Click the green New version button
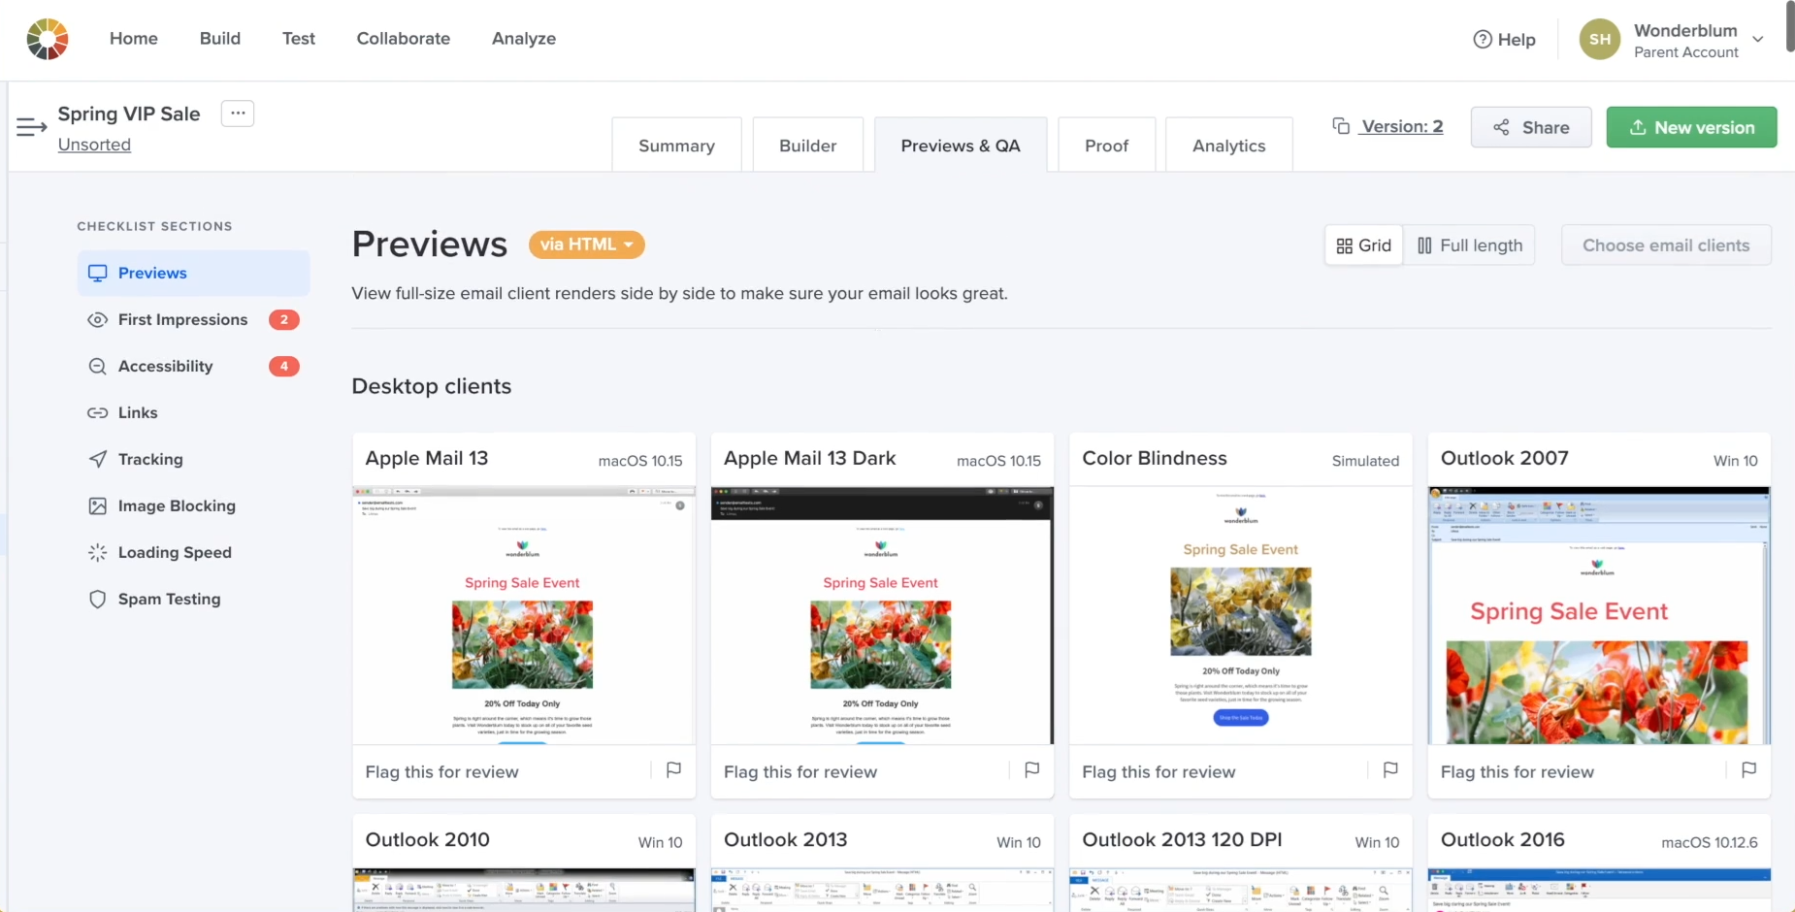The image size is (1795, 912). tap(1691, 128)
